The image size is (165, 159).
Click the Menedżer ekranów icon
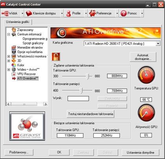[14, 48]
